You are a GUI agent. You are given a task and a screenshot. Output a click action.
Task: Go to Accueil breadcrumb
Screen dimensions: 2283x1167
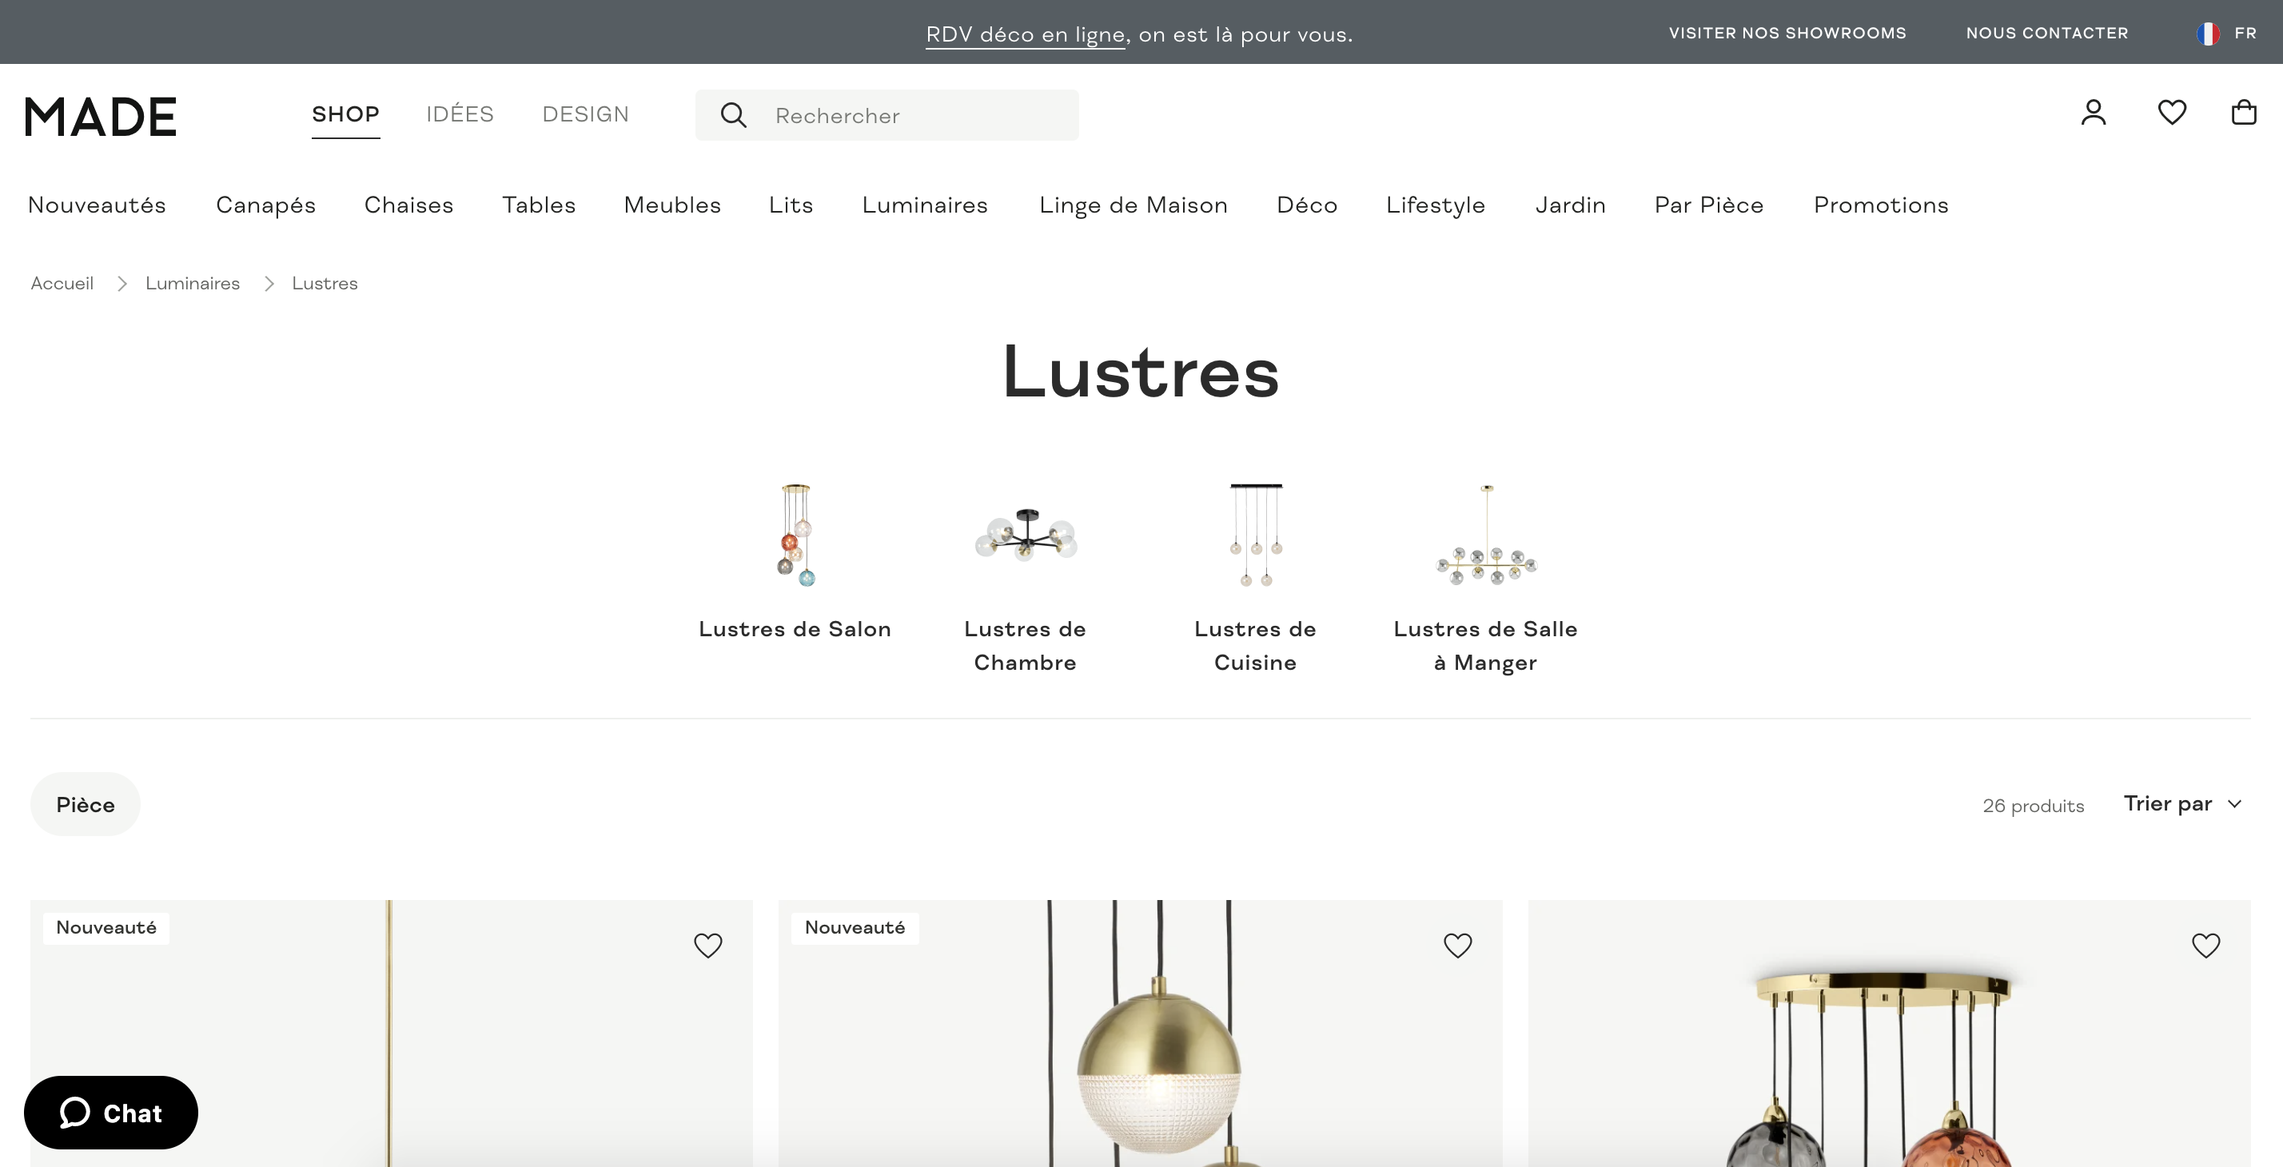62,284
